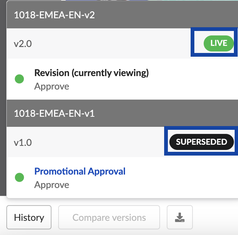This screenshot has height=235, width=238.
Task: Click the green dot next to Promotional Approval
Action: [19, 178]
